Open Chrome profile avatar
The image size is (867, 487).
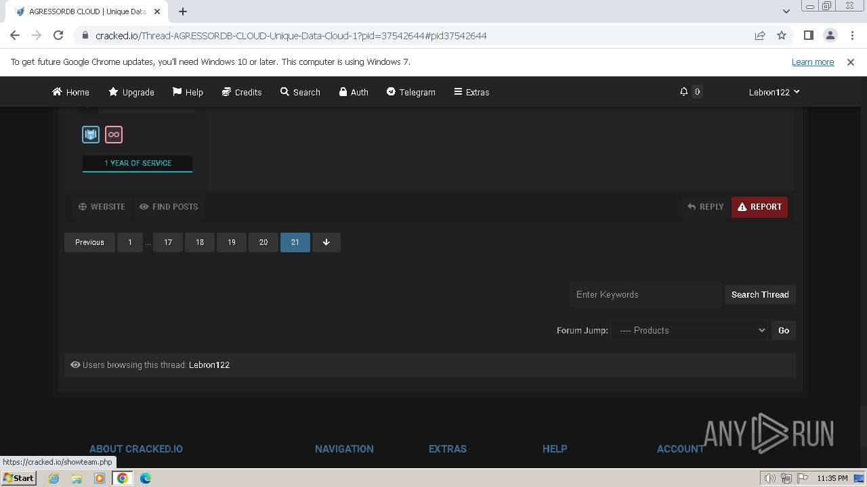pyautogui.click(x=830, y=35)
